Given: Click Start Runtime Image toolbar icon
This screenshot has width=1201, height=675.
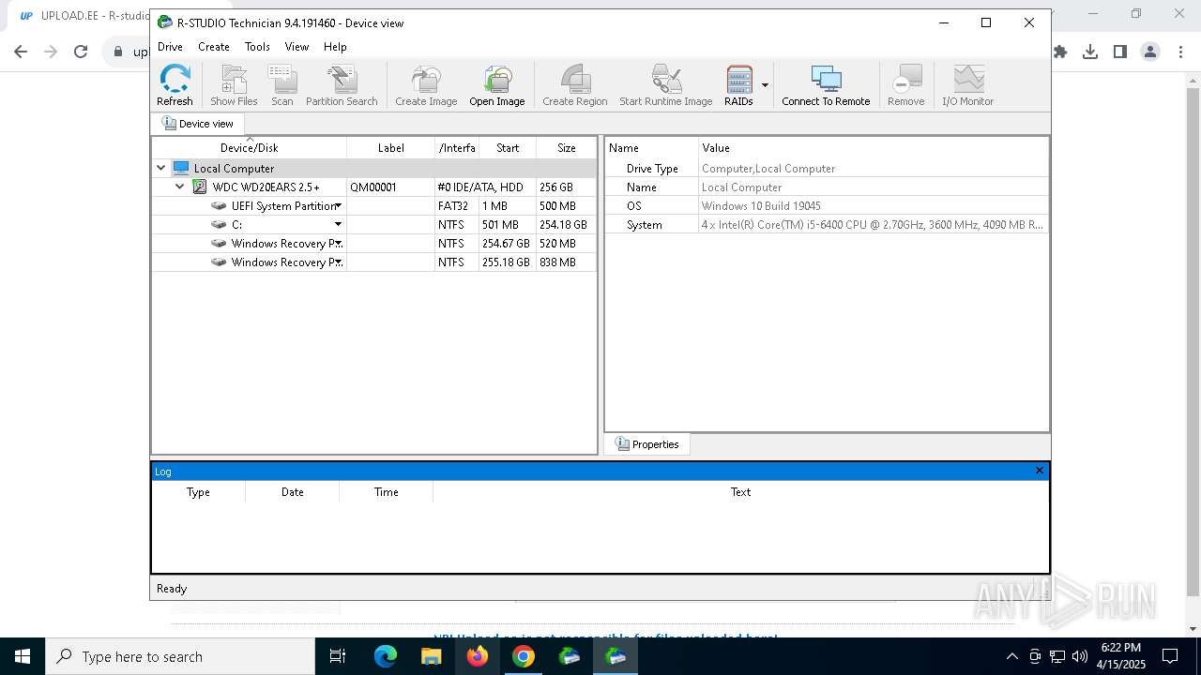Looking at the screenshot, I should tap(665, 85).
